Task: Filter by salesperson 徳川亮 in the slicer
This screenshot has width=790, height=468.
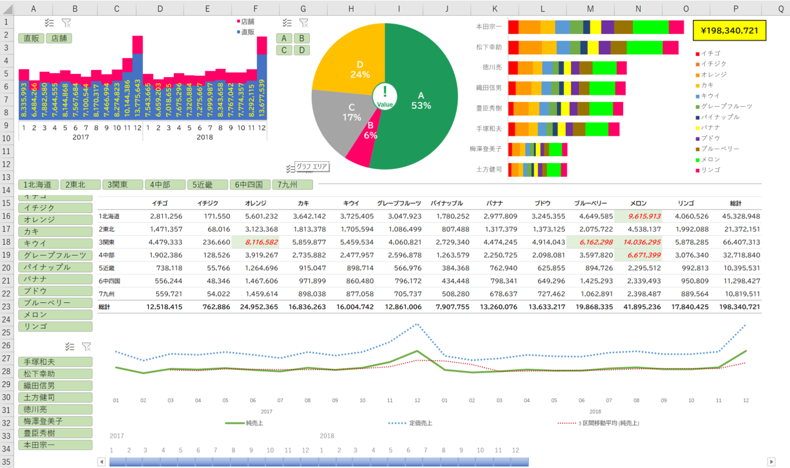Action: coord(55,409)
